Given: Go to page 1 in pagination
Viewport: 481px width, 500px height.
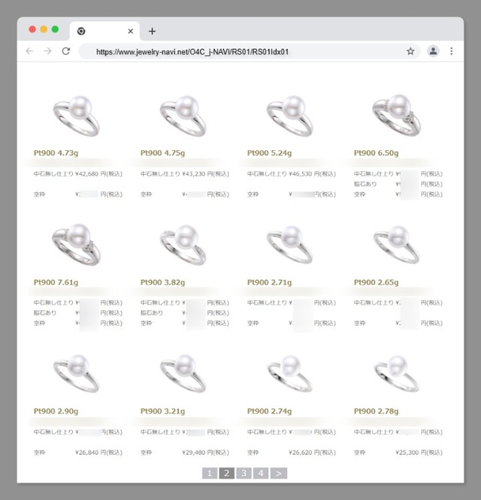Looking at the screenshot, I should [210, 473].
